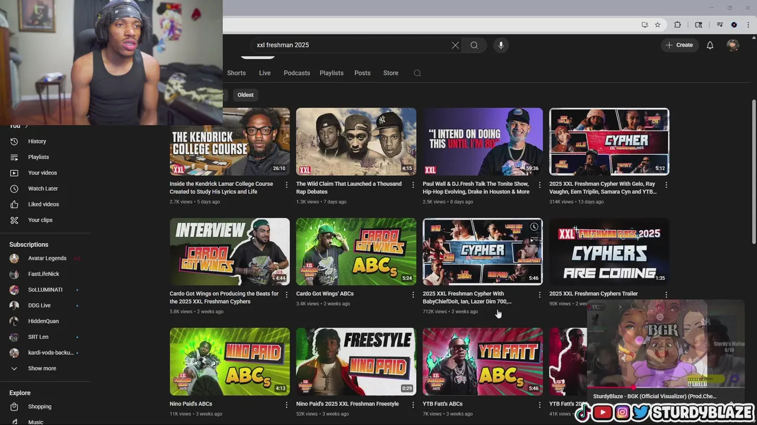The height and width of the screenshot is (425, 757).
Task: Open options for Nino Paid's Freshman Freestyle
Action: 413,405
